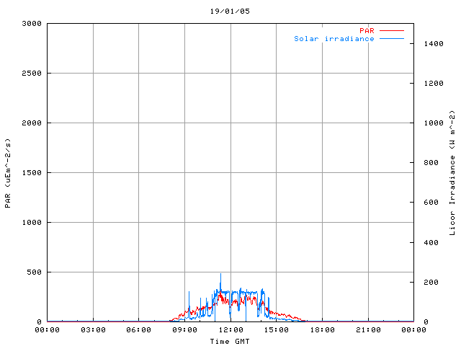Image resolution: width=461 pixels, height=346 pixels.
Task: Click the 06:00 time tick label
Action: (139, 330)
